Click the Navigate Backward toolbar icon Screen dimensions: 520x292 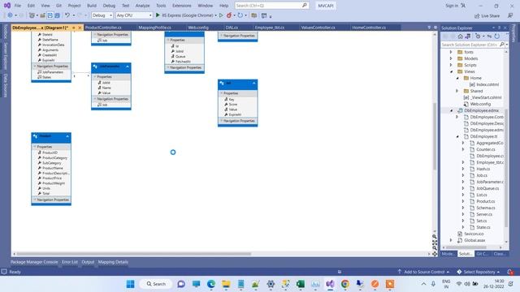point(10,15)
